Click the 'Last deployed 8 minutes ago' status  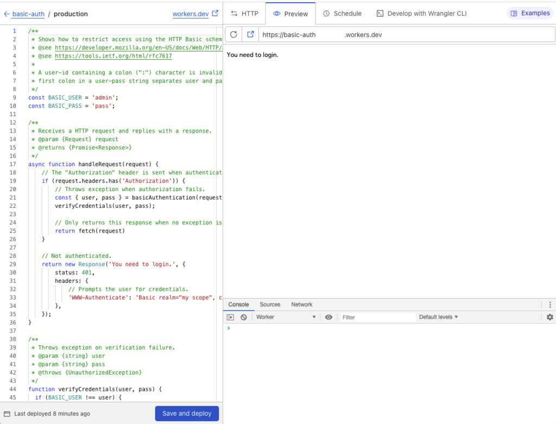52,414
